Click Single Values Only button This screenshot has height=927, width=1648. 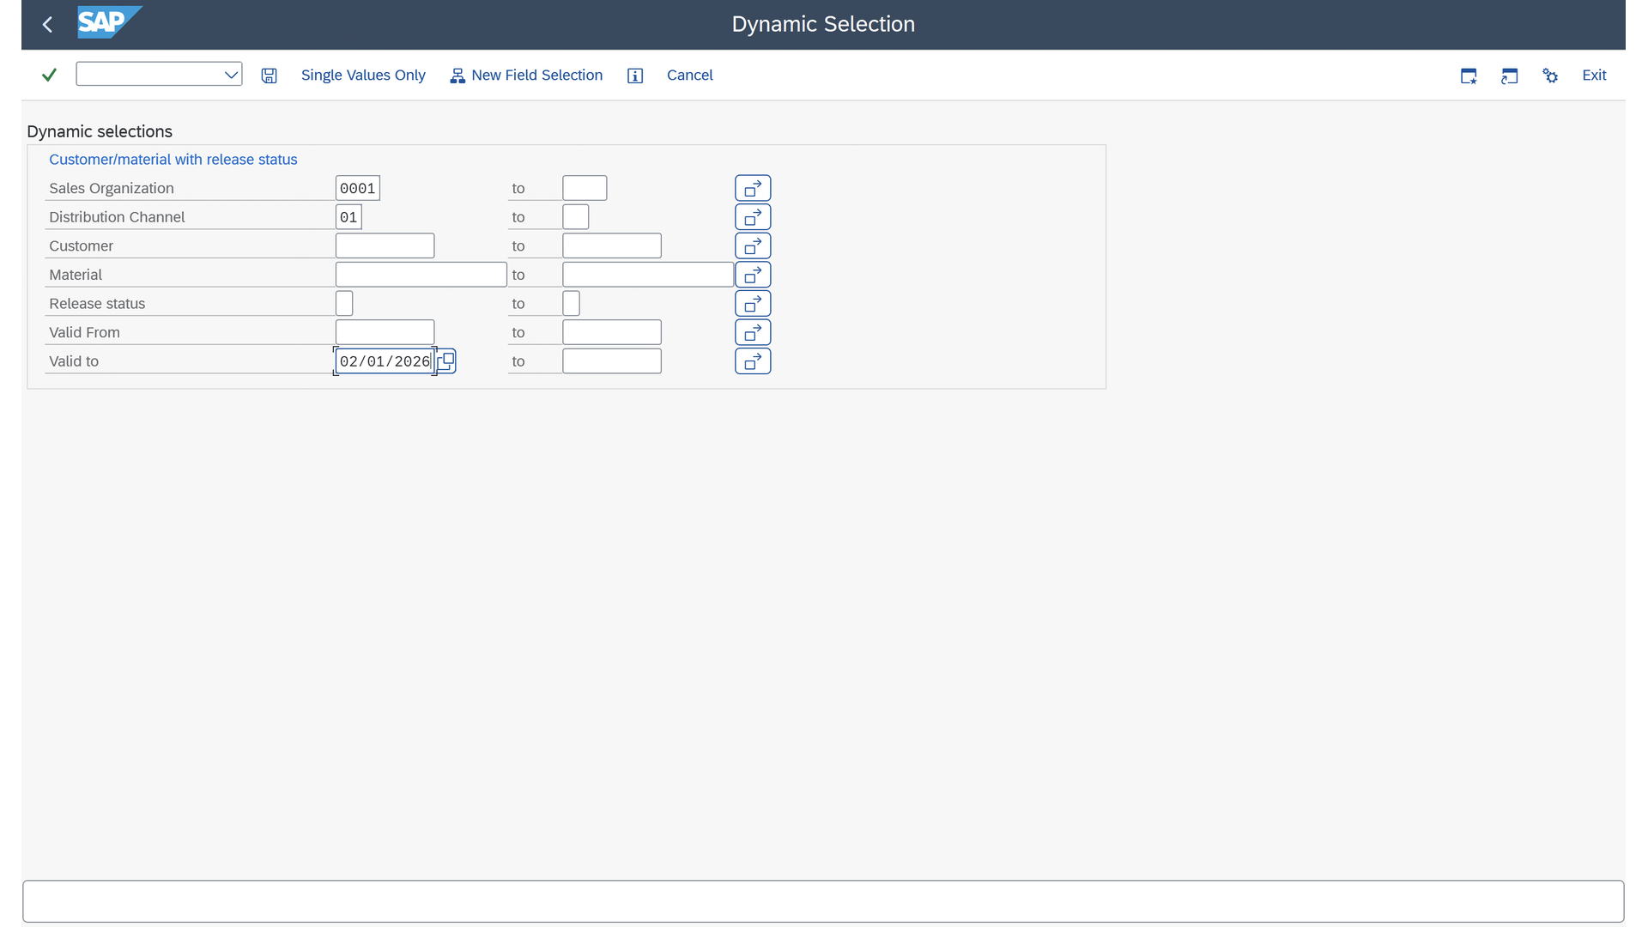pyautogui.click(x=363, y=76)
